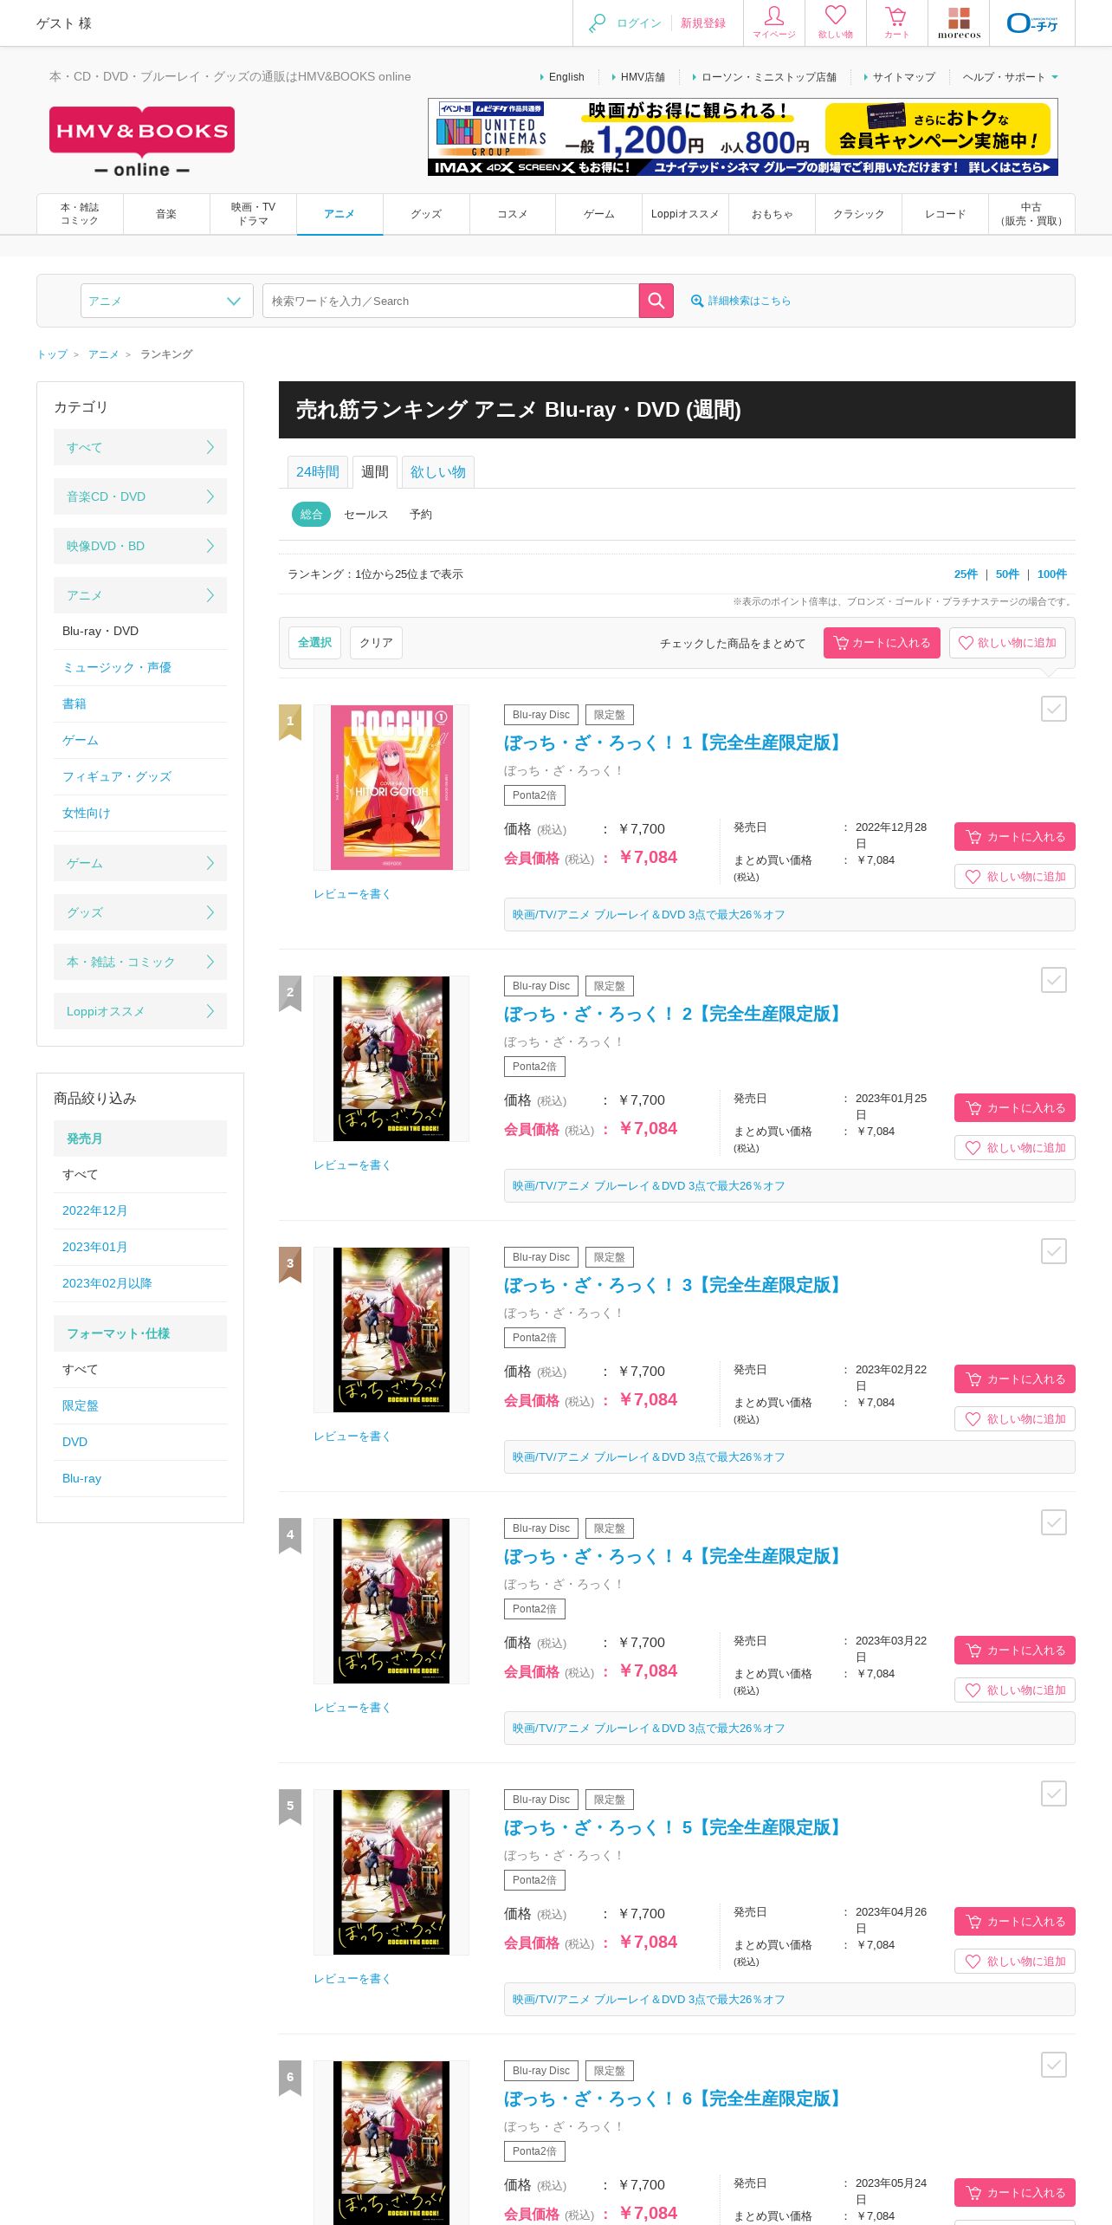
Task: Select the ゲーム navigation tab
Action: click(598, 214)
